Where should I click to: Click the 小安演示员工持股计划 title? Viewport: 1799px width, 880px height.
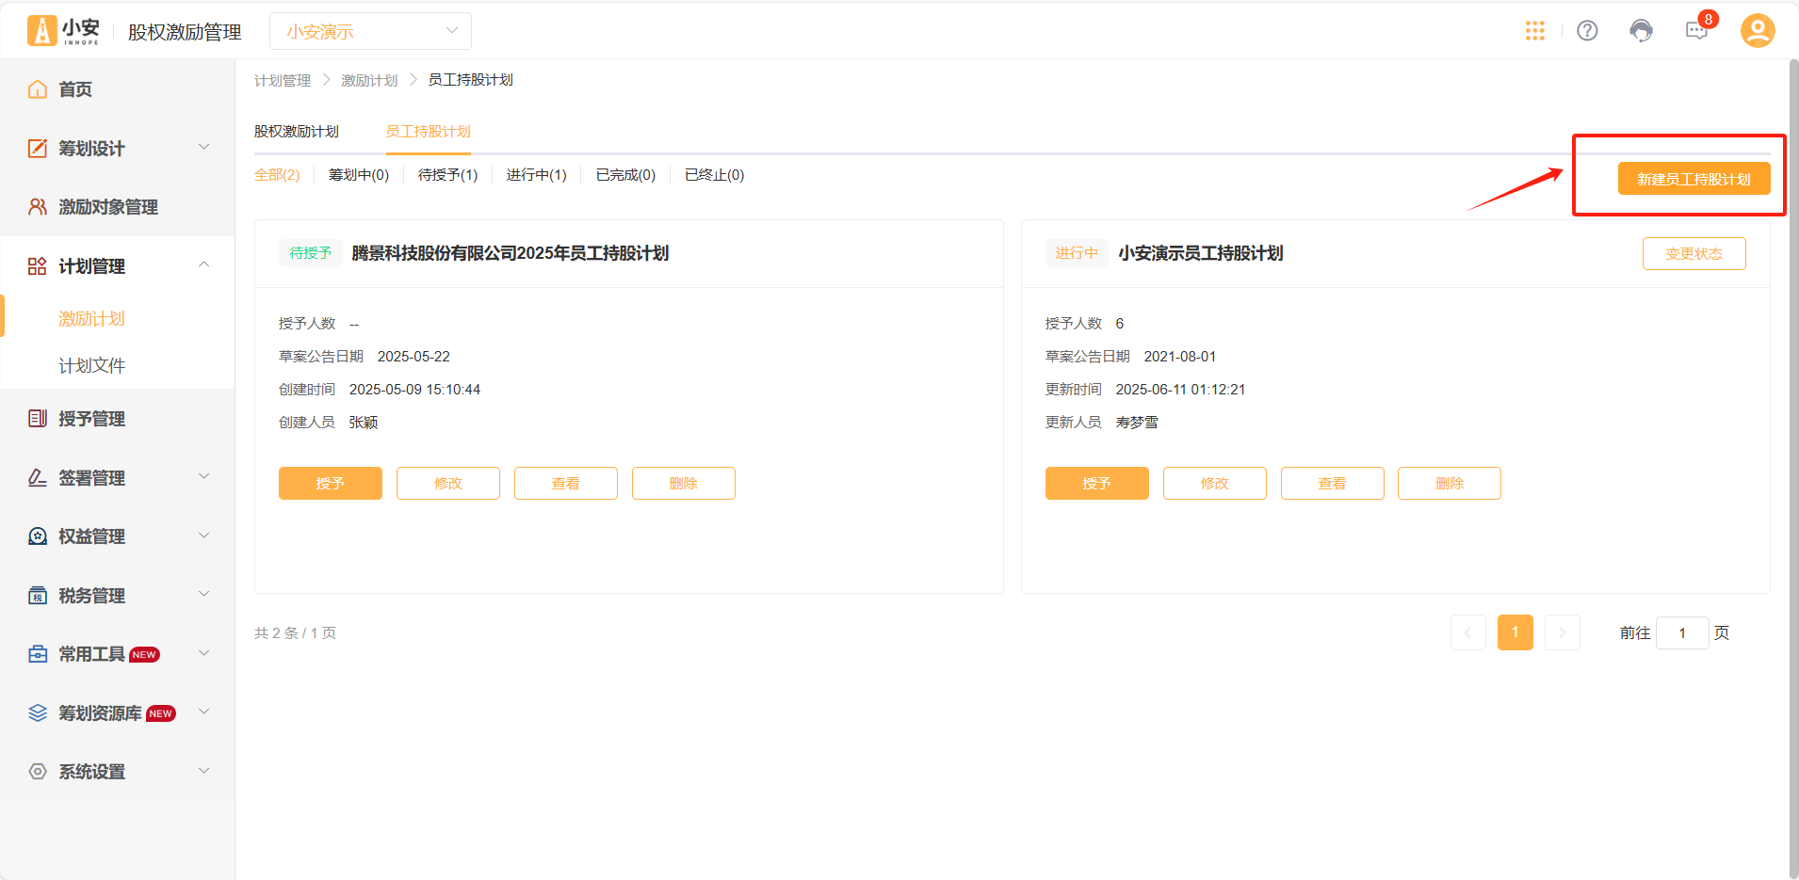[x=1201, y=253]
